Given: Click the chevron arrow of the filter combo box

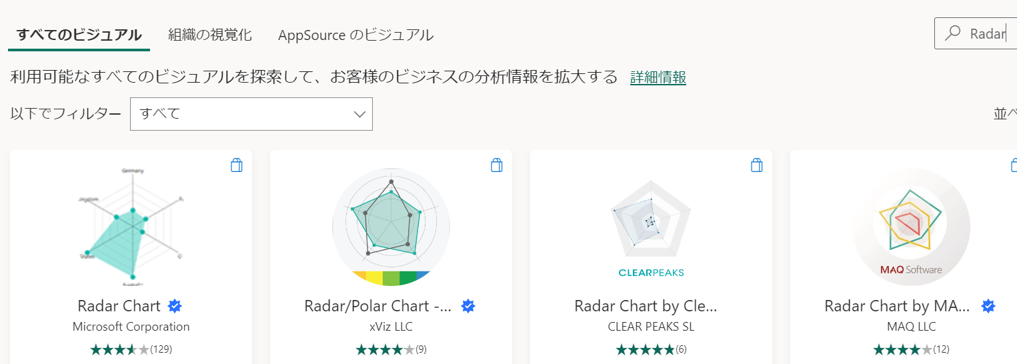Looking at the screenshot, I should point(359,114).
